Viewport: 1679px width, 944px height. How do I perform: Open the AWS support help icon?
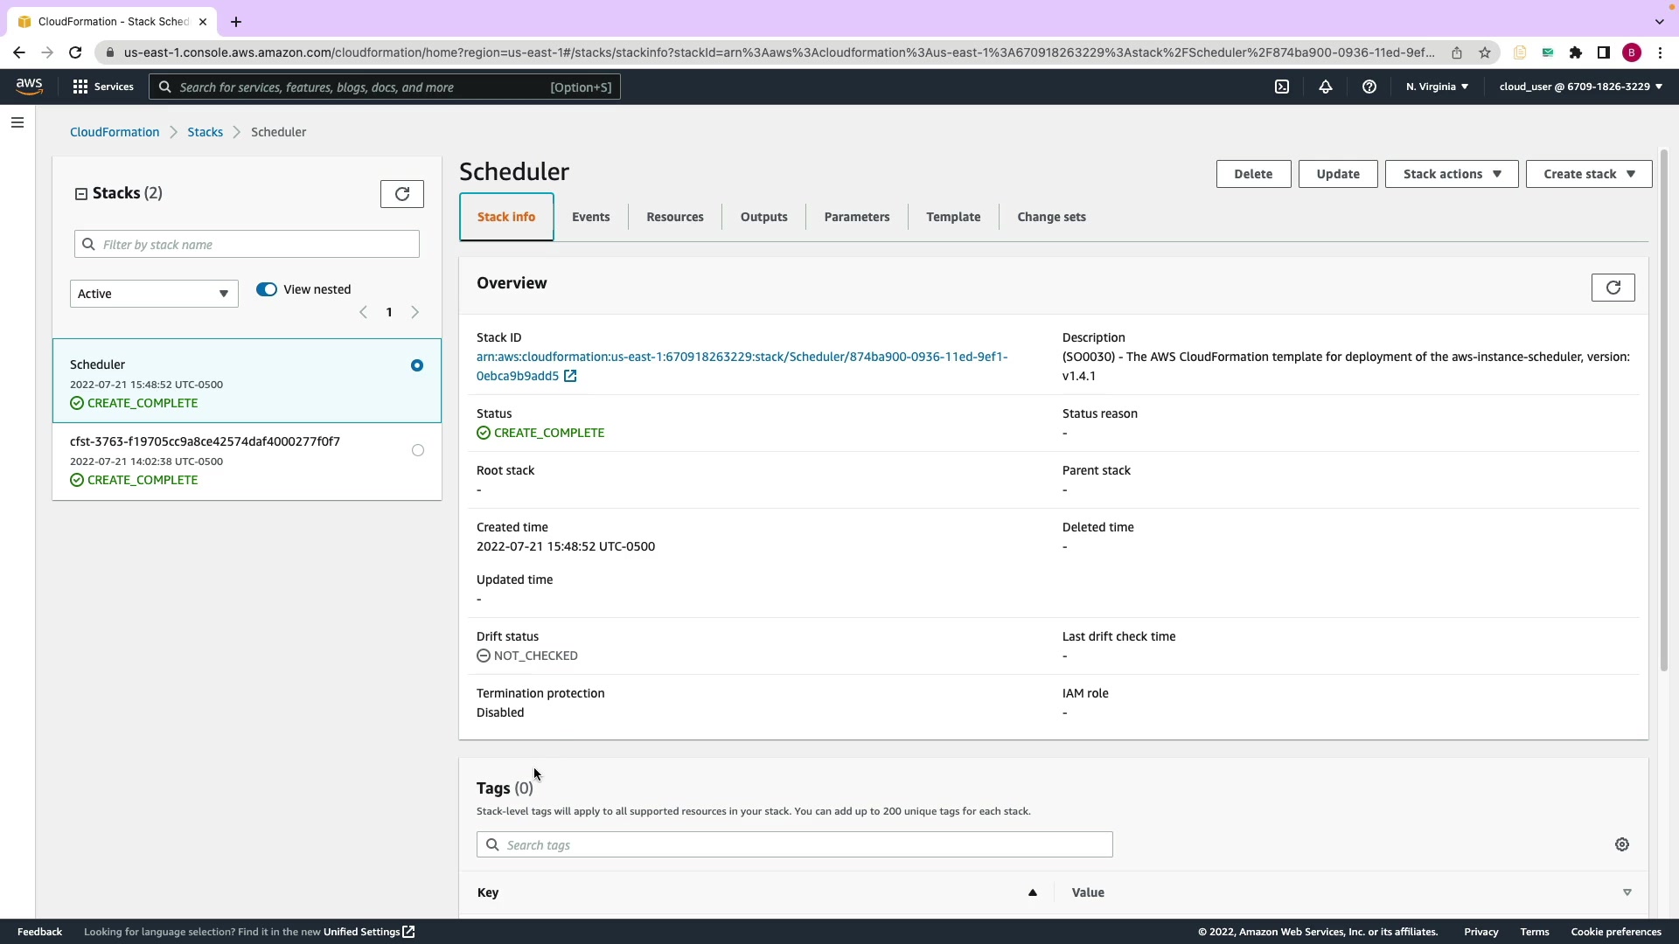point(1369,87)
